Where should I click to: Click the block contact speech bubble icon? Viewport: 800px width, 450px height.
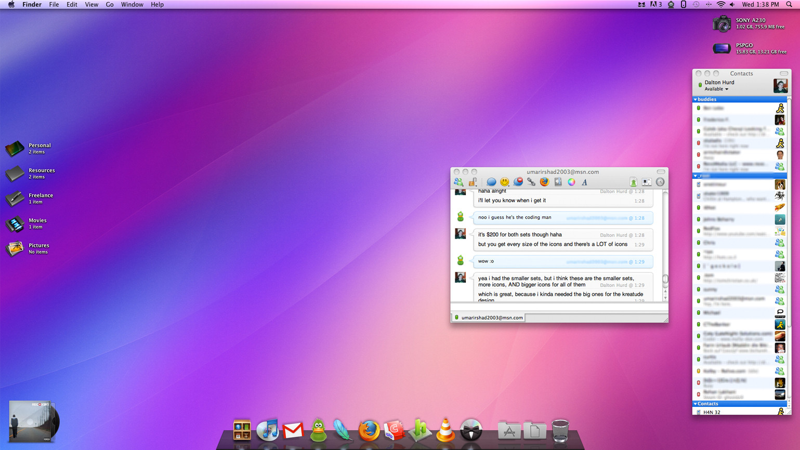(518, 182)
